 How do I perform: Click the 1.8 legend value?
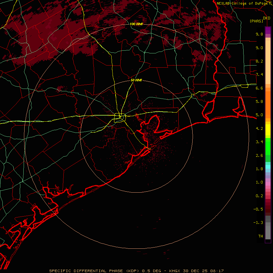click(x=259, y=169)
